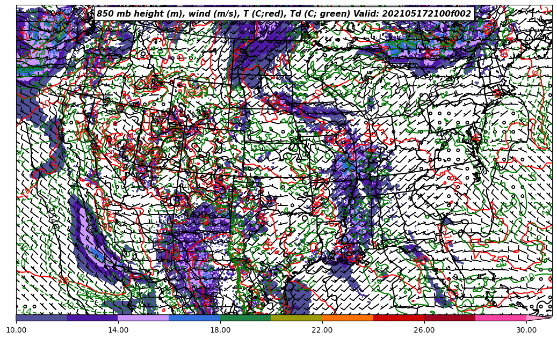Viewport: 557px width, 339px height.
Task: Select the 30.00 colorbar tick label
Action: tap(526, 330)
